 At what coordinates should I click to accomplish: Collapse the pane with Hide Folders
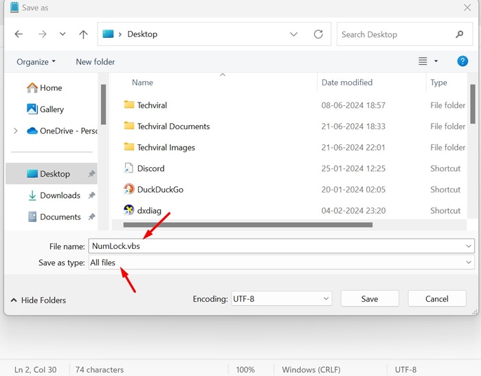pos(38,300)
